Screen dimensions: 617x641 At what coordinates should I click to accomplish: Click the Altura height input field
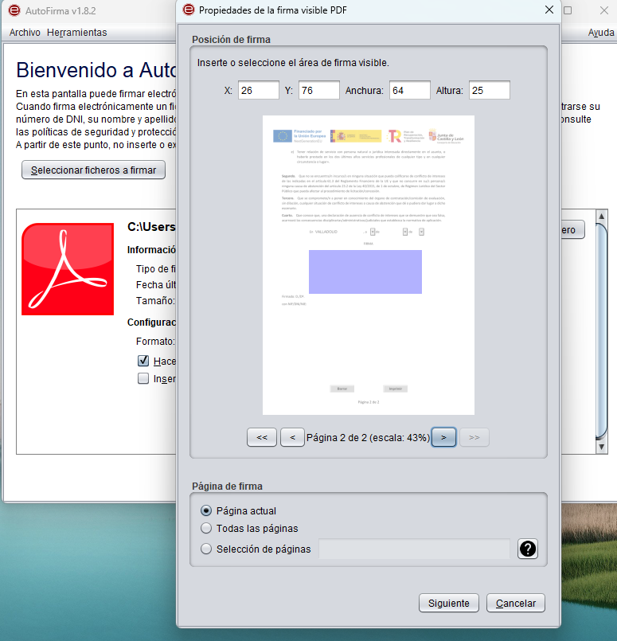490,90
